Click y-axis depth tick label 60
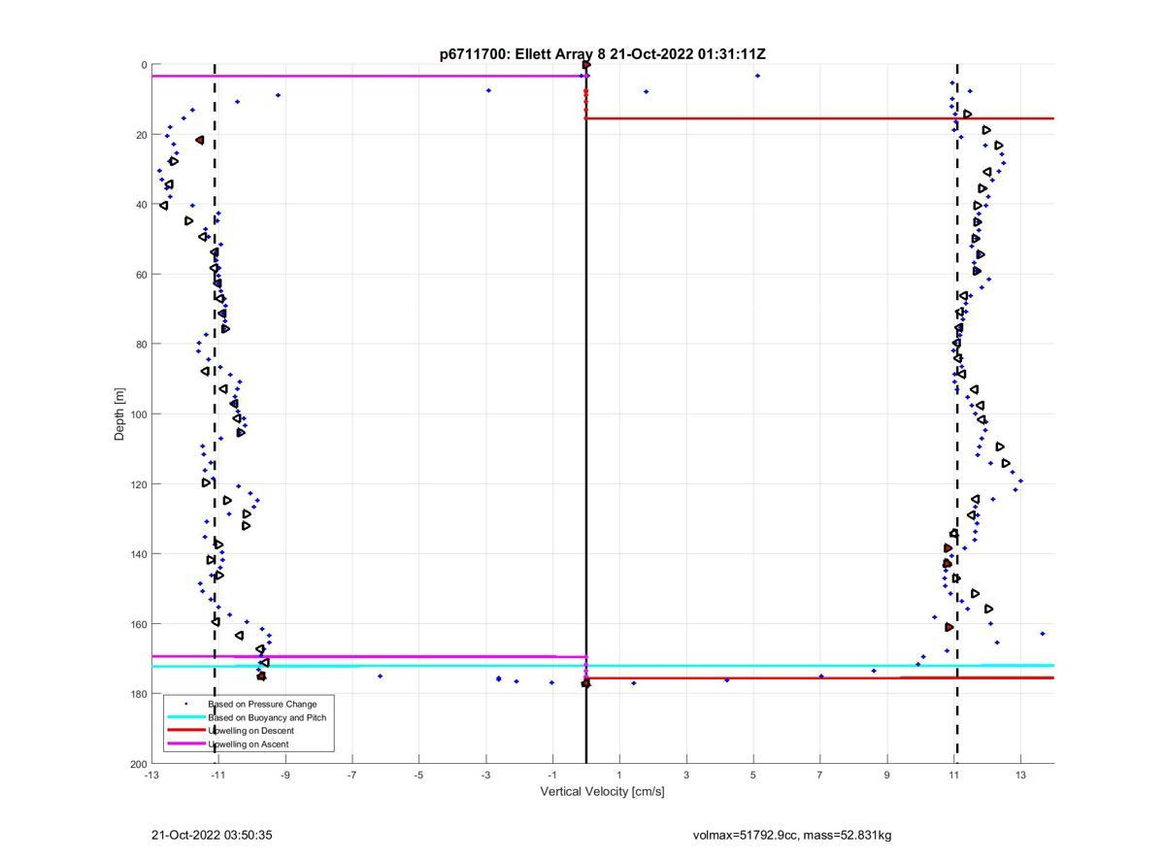This screenshot has height=859, width=1165. point(141,275)
